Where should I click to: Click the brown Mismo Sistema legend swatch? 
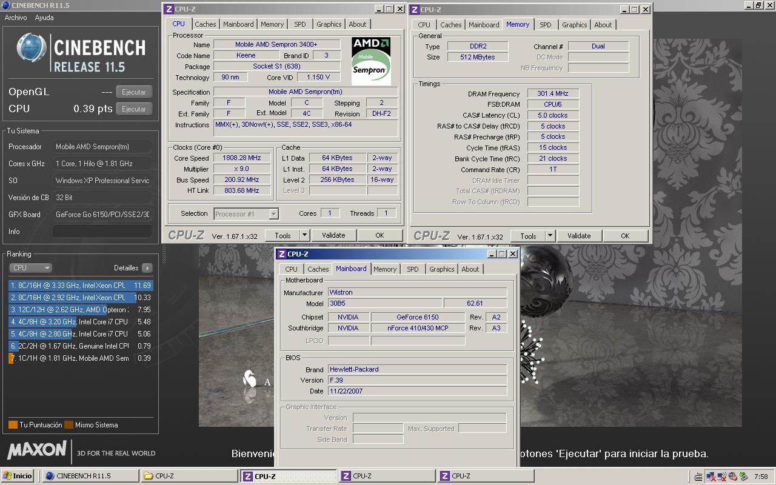point(69,425)
